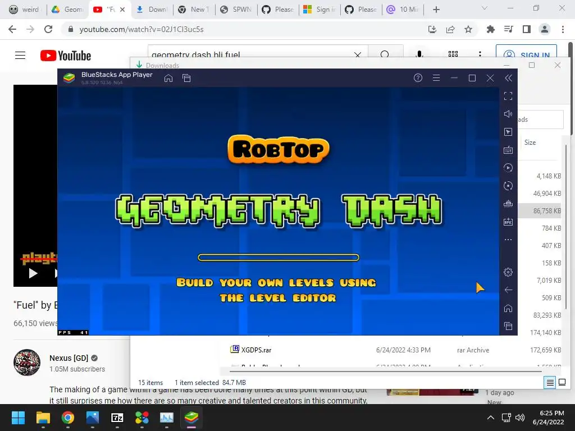
Task: Switch to the 'Sign in' Microsoft tab
Action: click(320, 10)
